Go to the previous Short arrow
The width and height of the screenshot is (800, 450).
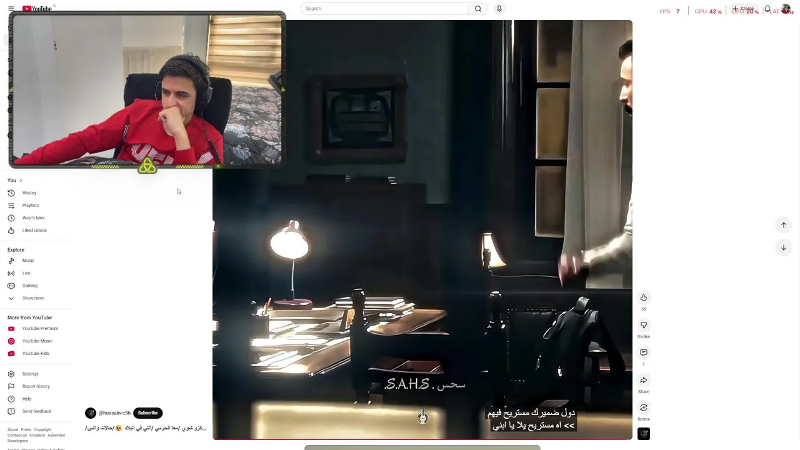pyautogui.click(x=783, y=225)
